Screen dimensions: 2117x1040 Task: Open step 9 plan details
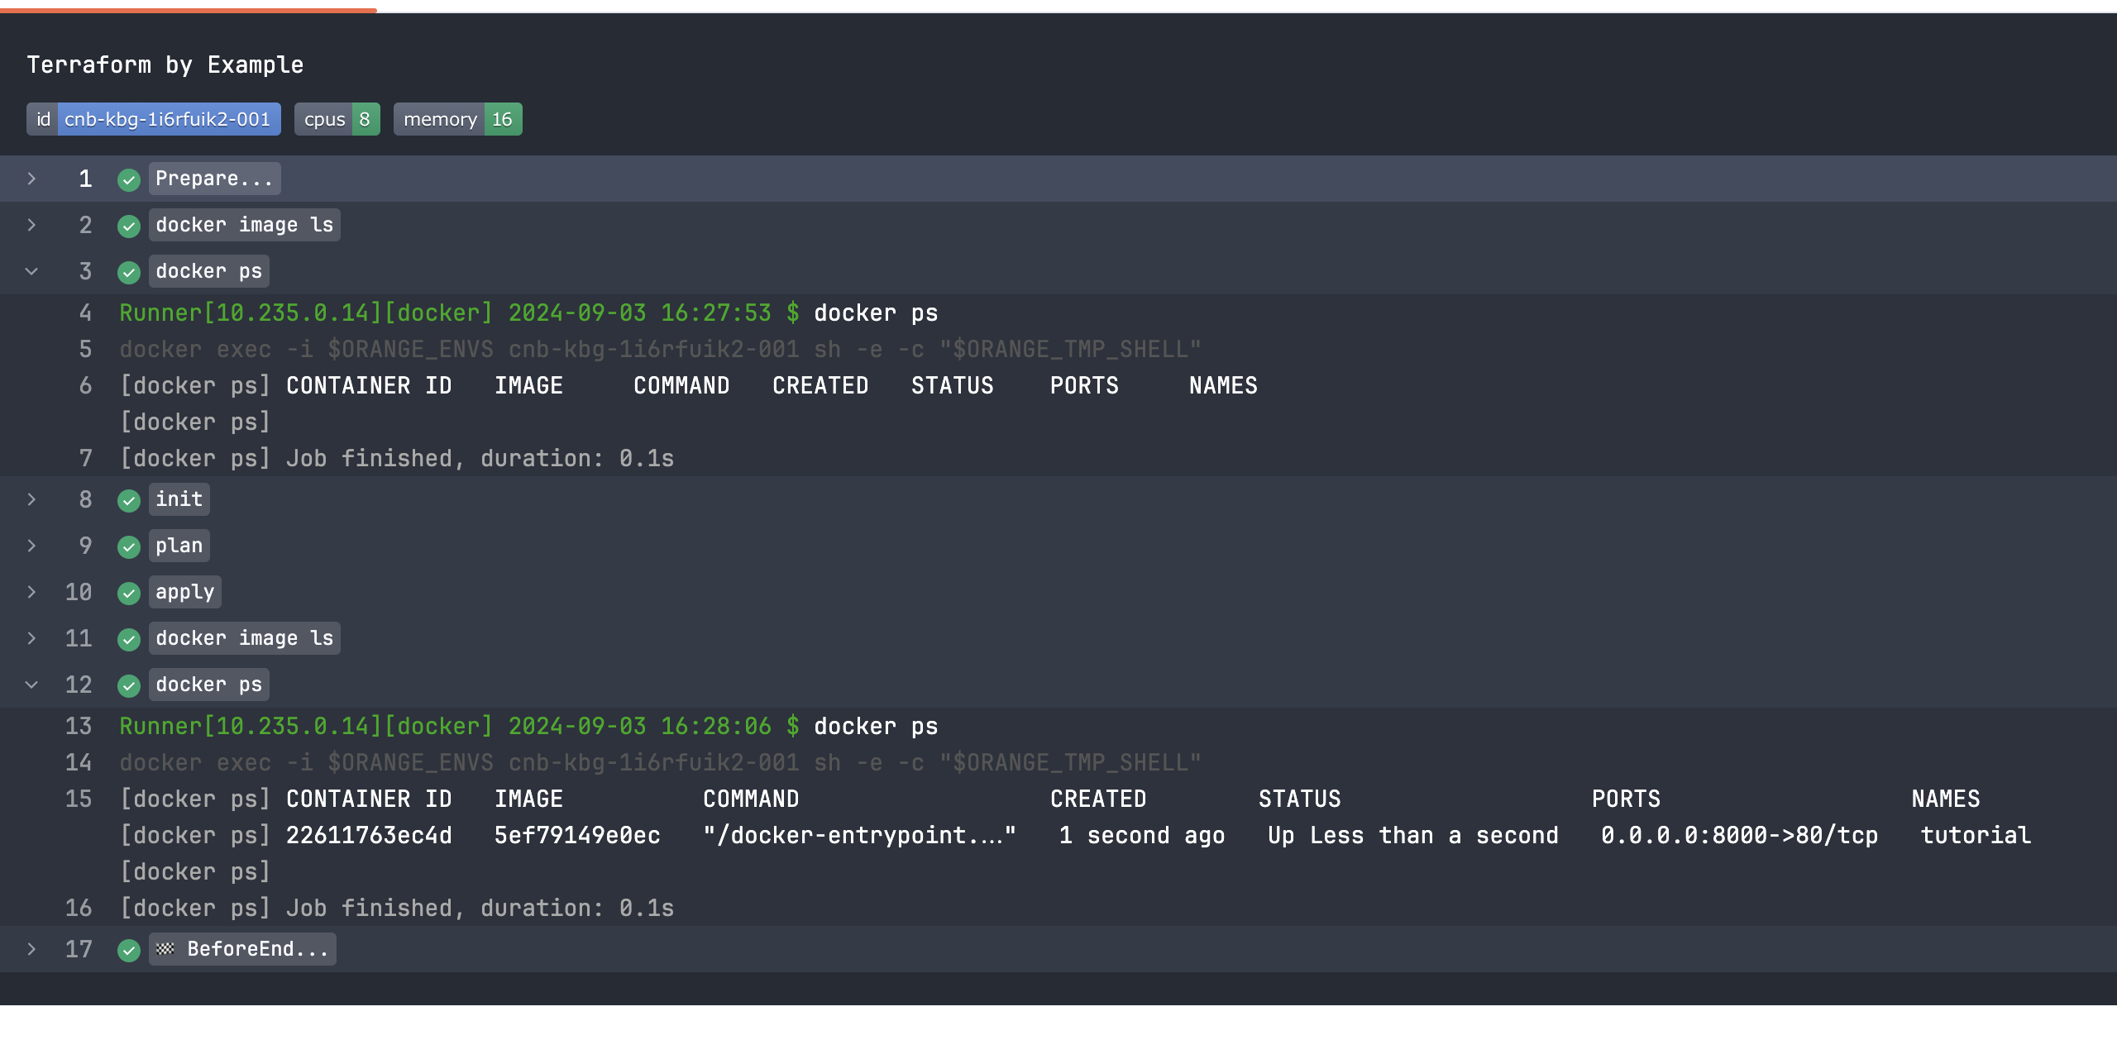point(28,545)
